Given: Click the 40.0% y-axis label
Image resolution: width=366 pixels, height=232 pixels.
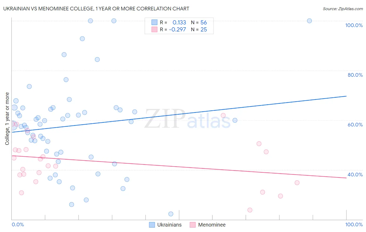Looking at the screenshot, I should coord(355,175).
